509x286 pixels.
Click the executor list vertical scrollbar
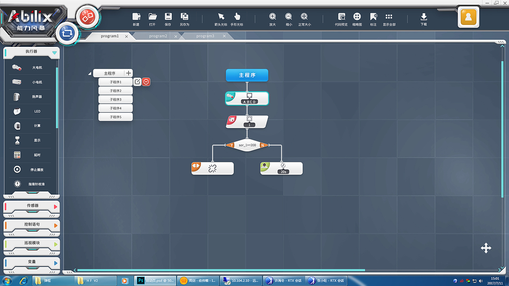57,97
